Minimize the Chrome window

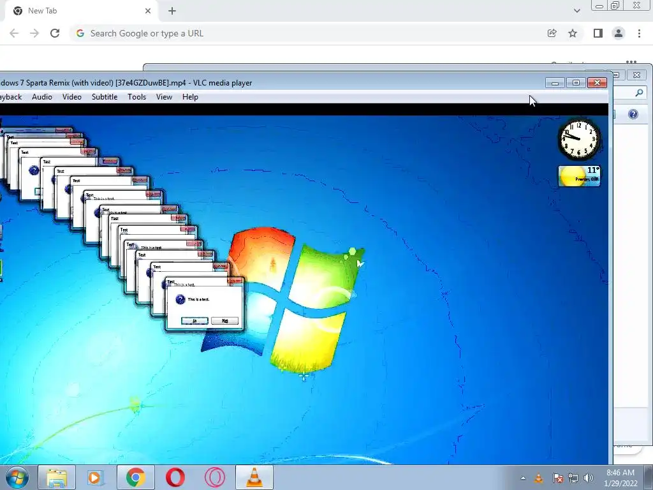pyautogui.click(x=599, y=6)
